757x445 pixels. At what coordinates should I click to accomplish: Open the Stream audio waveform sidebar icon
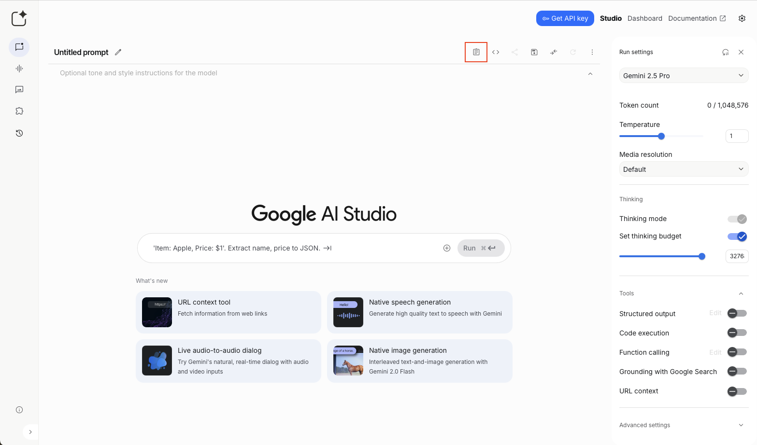pos(19,69)
